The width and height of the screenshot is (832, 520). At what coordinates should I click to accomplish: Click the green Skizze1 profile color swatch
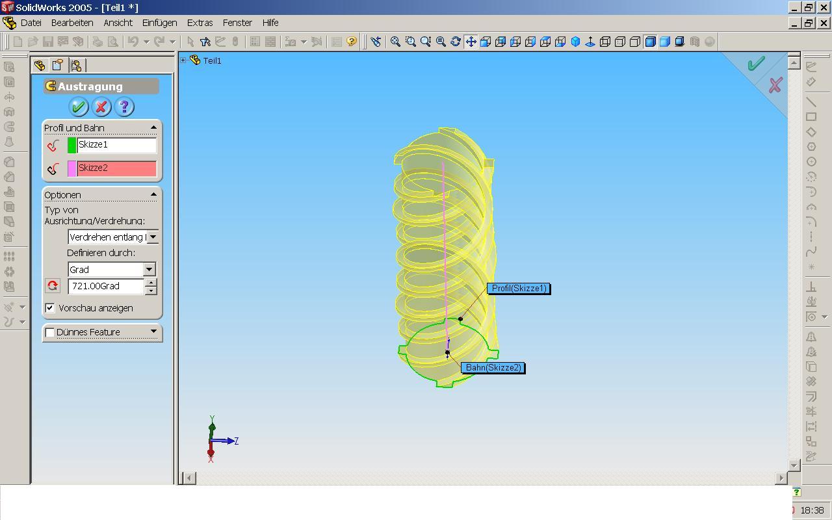click(x=72, y=146)
